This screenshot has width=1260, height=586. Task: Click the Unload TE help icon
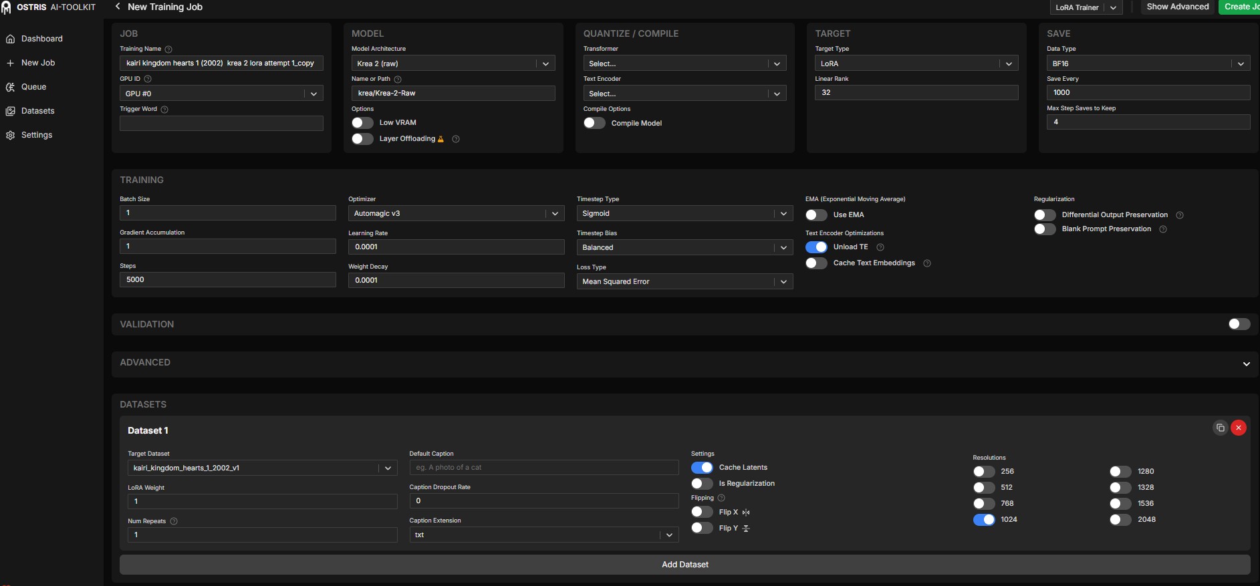coord(880,247)
